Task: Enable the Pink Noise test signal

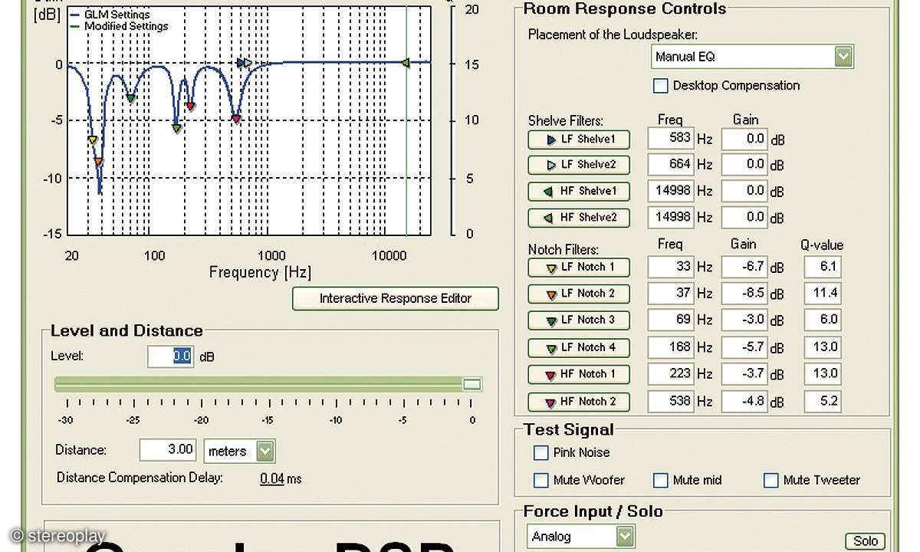Action: click(x=540, y=453)
